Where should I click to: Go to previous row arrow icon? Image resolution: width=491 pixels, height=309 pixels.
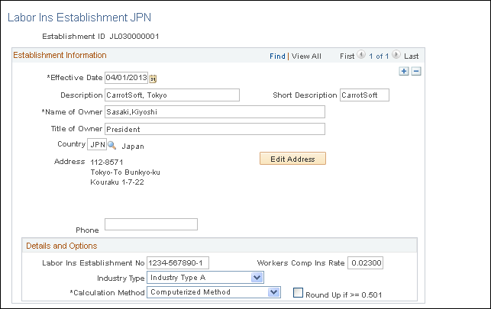click(x=361, y=55)
